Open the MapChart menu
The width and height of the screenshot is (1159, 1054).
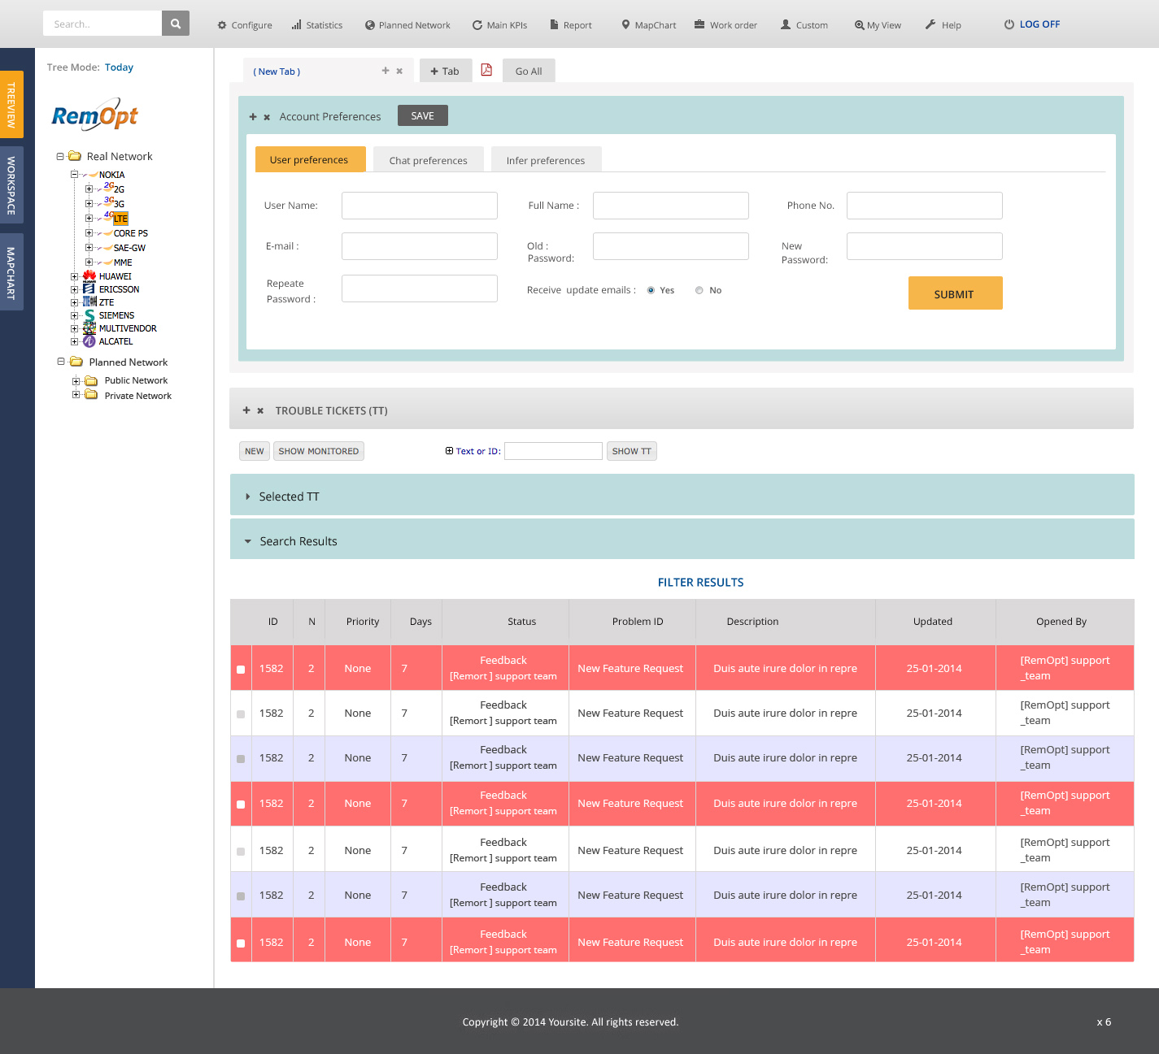point(648,25)
